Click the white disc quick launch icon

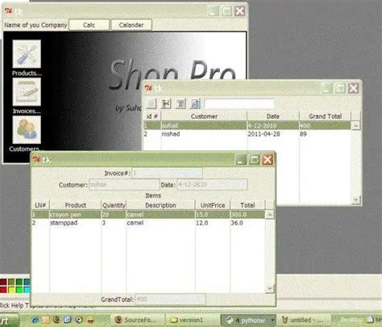click(79, 320)
